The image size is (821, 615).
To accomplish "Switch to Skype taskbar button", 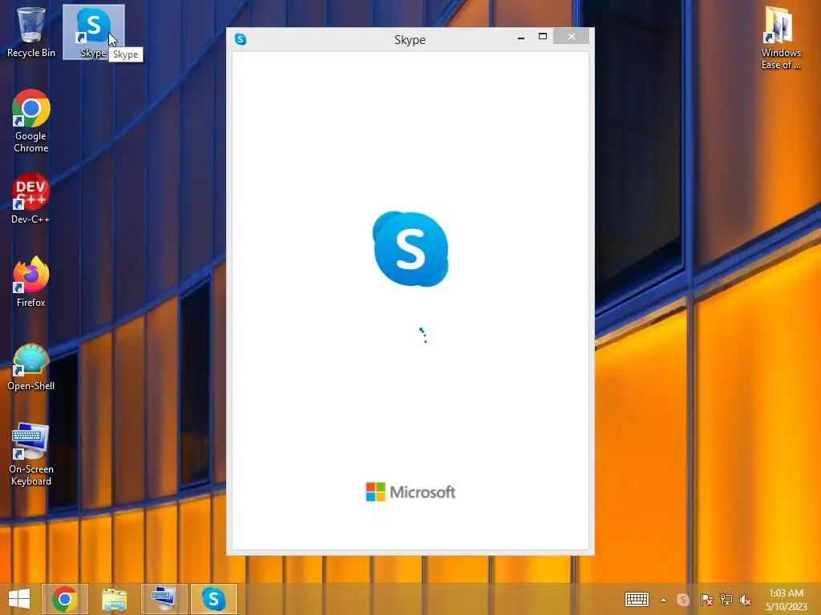I will [213, 599].
